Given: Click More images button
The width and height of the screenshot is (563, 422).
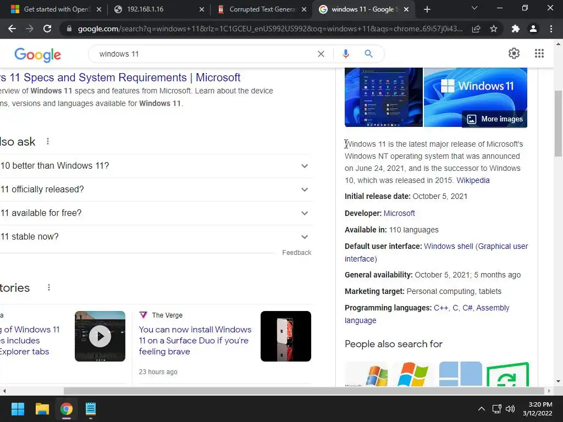Looking at the screenshot, I should coord(494,119).
